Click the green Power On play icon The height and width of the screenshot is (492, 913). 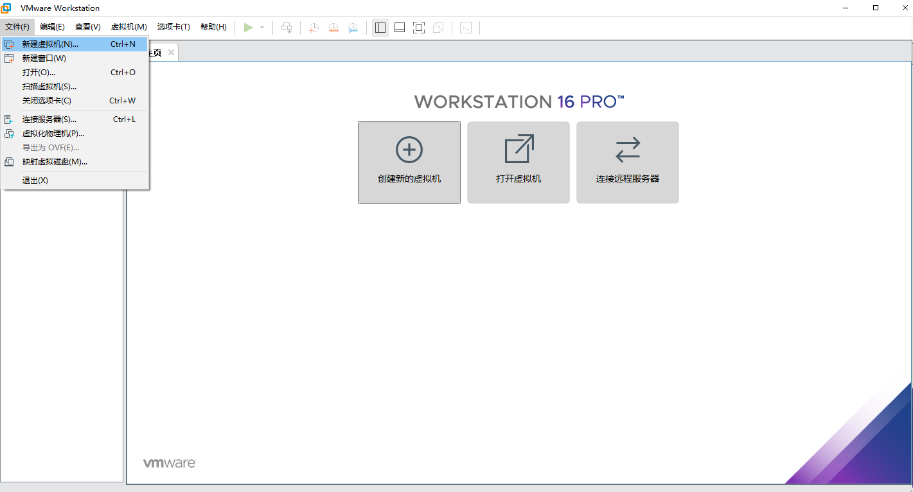248,28
